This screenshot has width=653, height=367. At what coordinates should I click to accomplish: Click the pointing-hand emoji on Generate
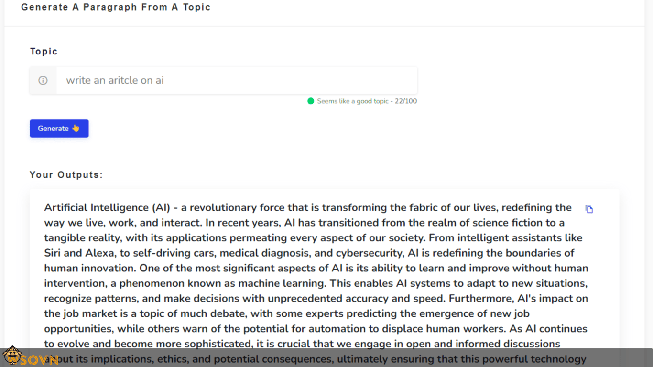coord(76,128)
